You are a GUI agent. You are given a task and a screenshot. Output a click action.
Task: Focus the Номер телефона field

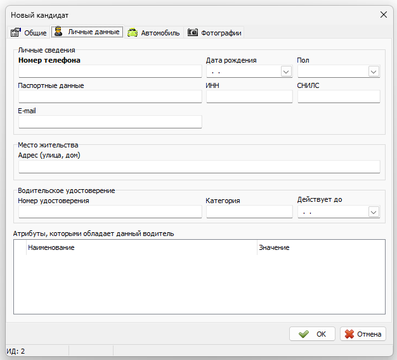(x=110, y=71)
